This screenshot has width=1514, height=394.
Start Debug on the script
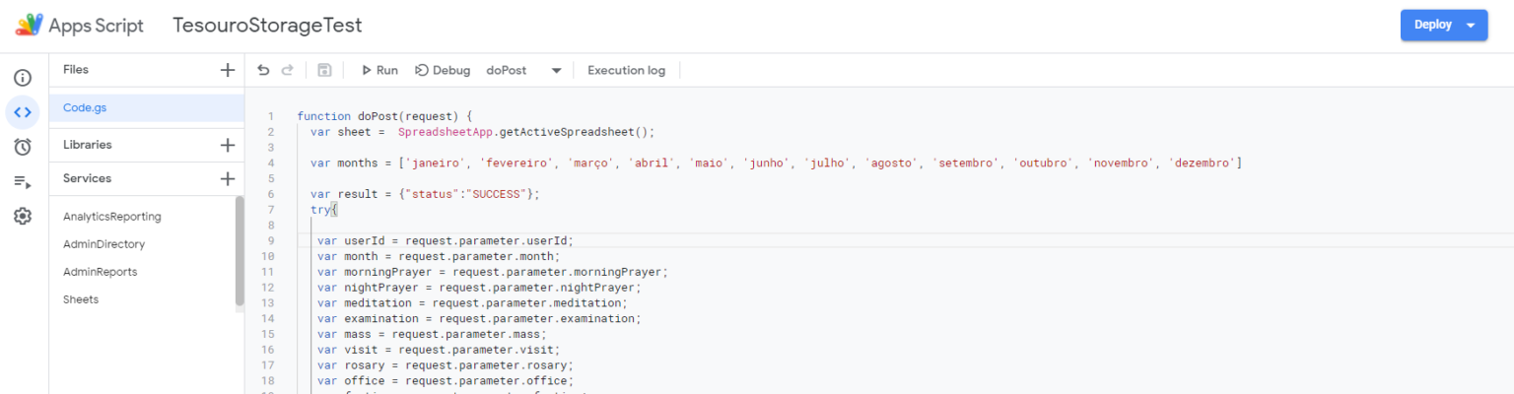click(x=443, y=70)
